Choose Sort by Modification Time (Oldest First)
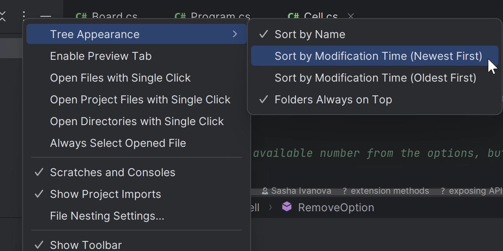 (x=375, y=78)
